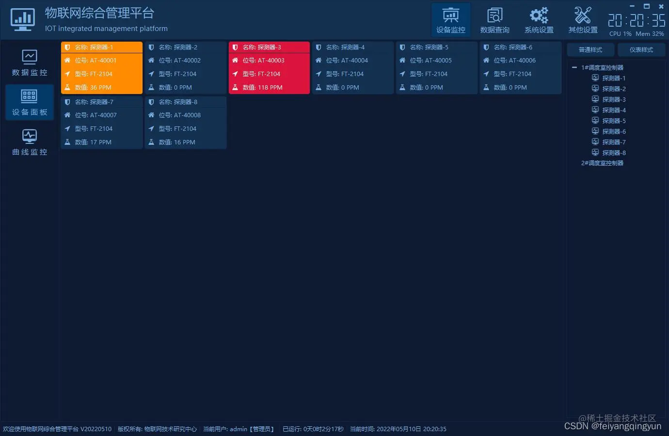This screenshot has width=669, height=436.
Task: Select the 2#调度室控制器 tree item
Action: pos(602,163)
